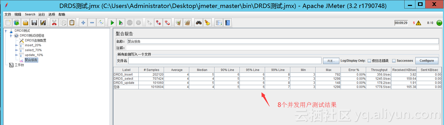Viewport: 444px width, 125px height.
Task: Select the DRDS_select table row label
Action: click(x=124, y=79)
